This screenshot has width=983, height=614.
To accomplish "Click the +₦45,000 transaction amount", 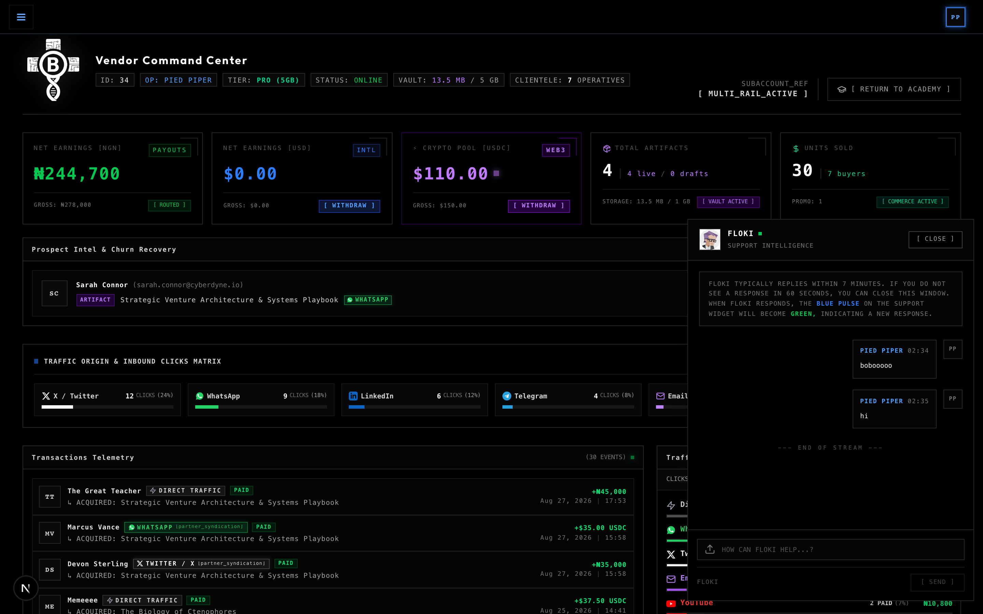I will pyautogui.click(x=609, y=492).
